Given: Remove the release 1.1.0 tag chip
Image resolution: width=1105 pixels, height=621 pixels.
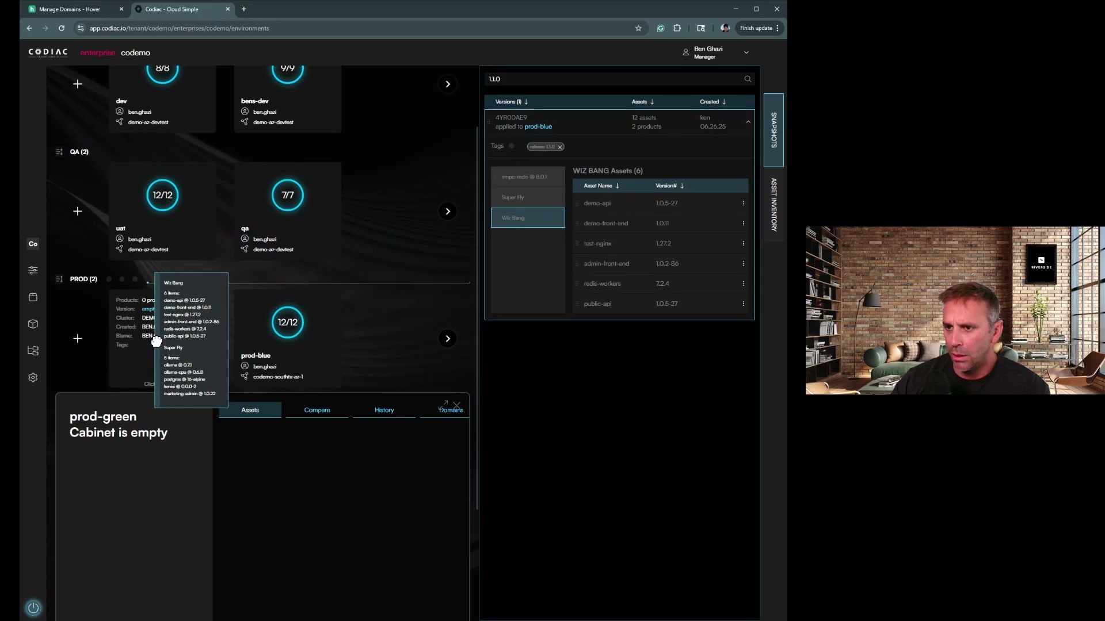Looking at the screenshot, I should click(559, 147).
